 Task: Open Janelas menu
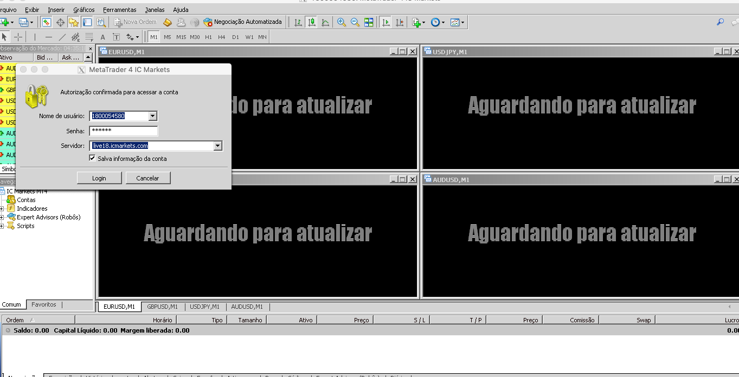point(155,10)
